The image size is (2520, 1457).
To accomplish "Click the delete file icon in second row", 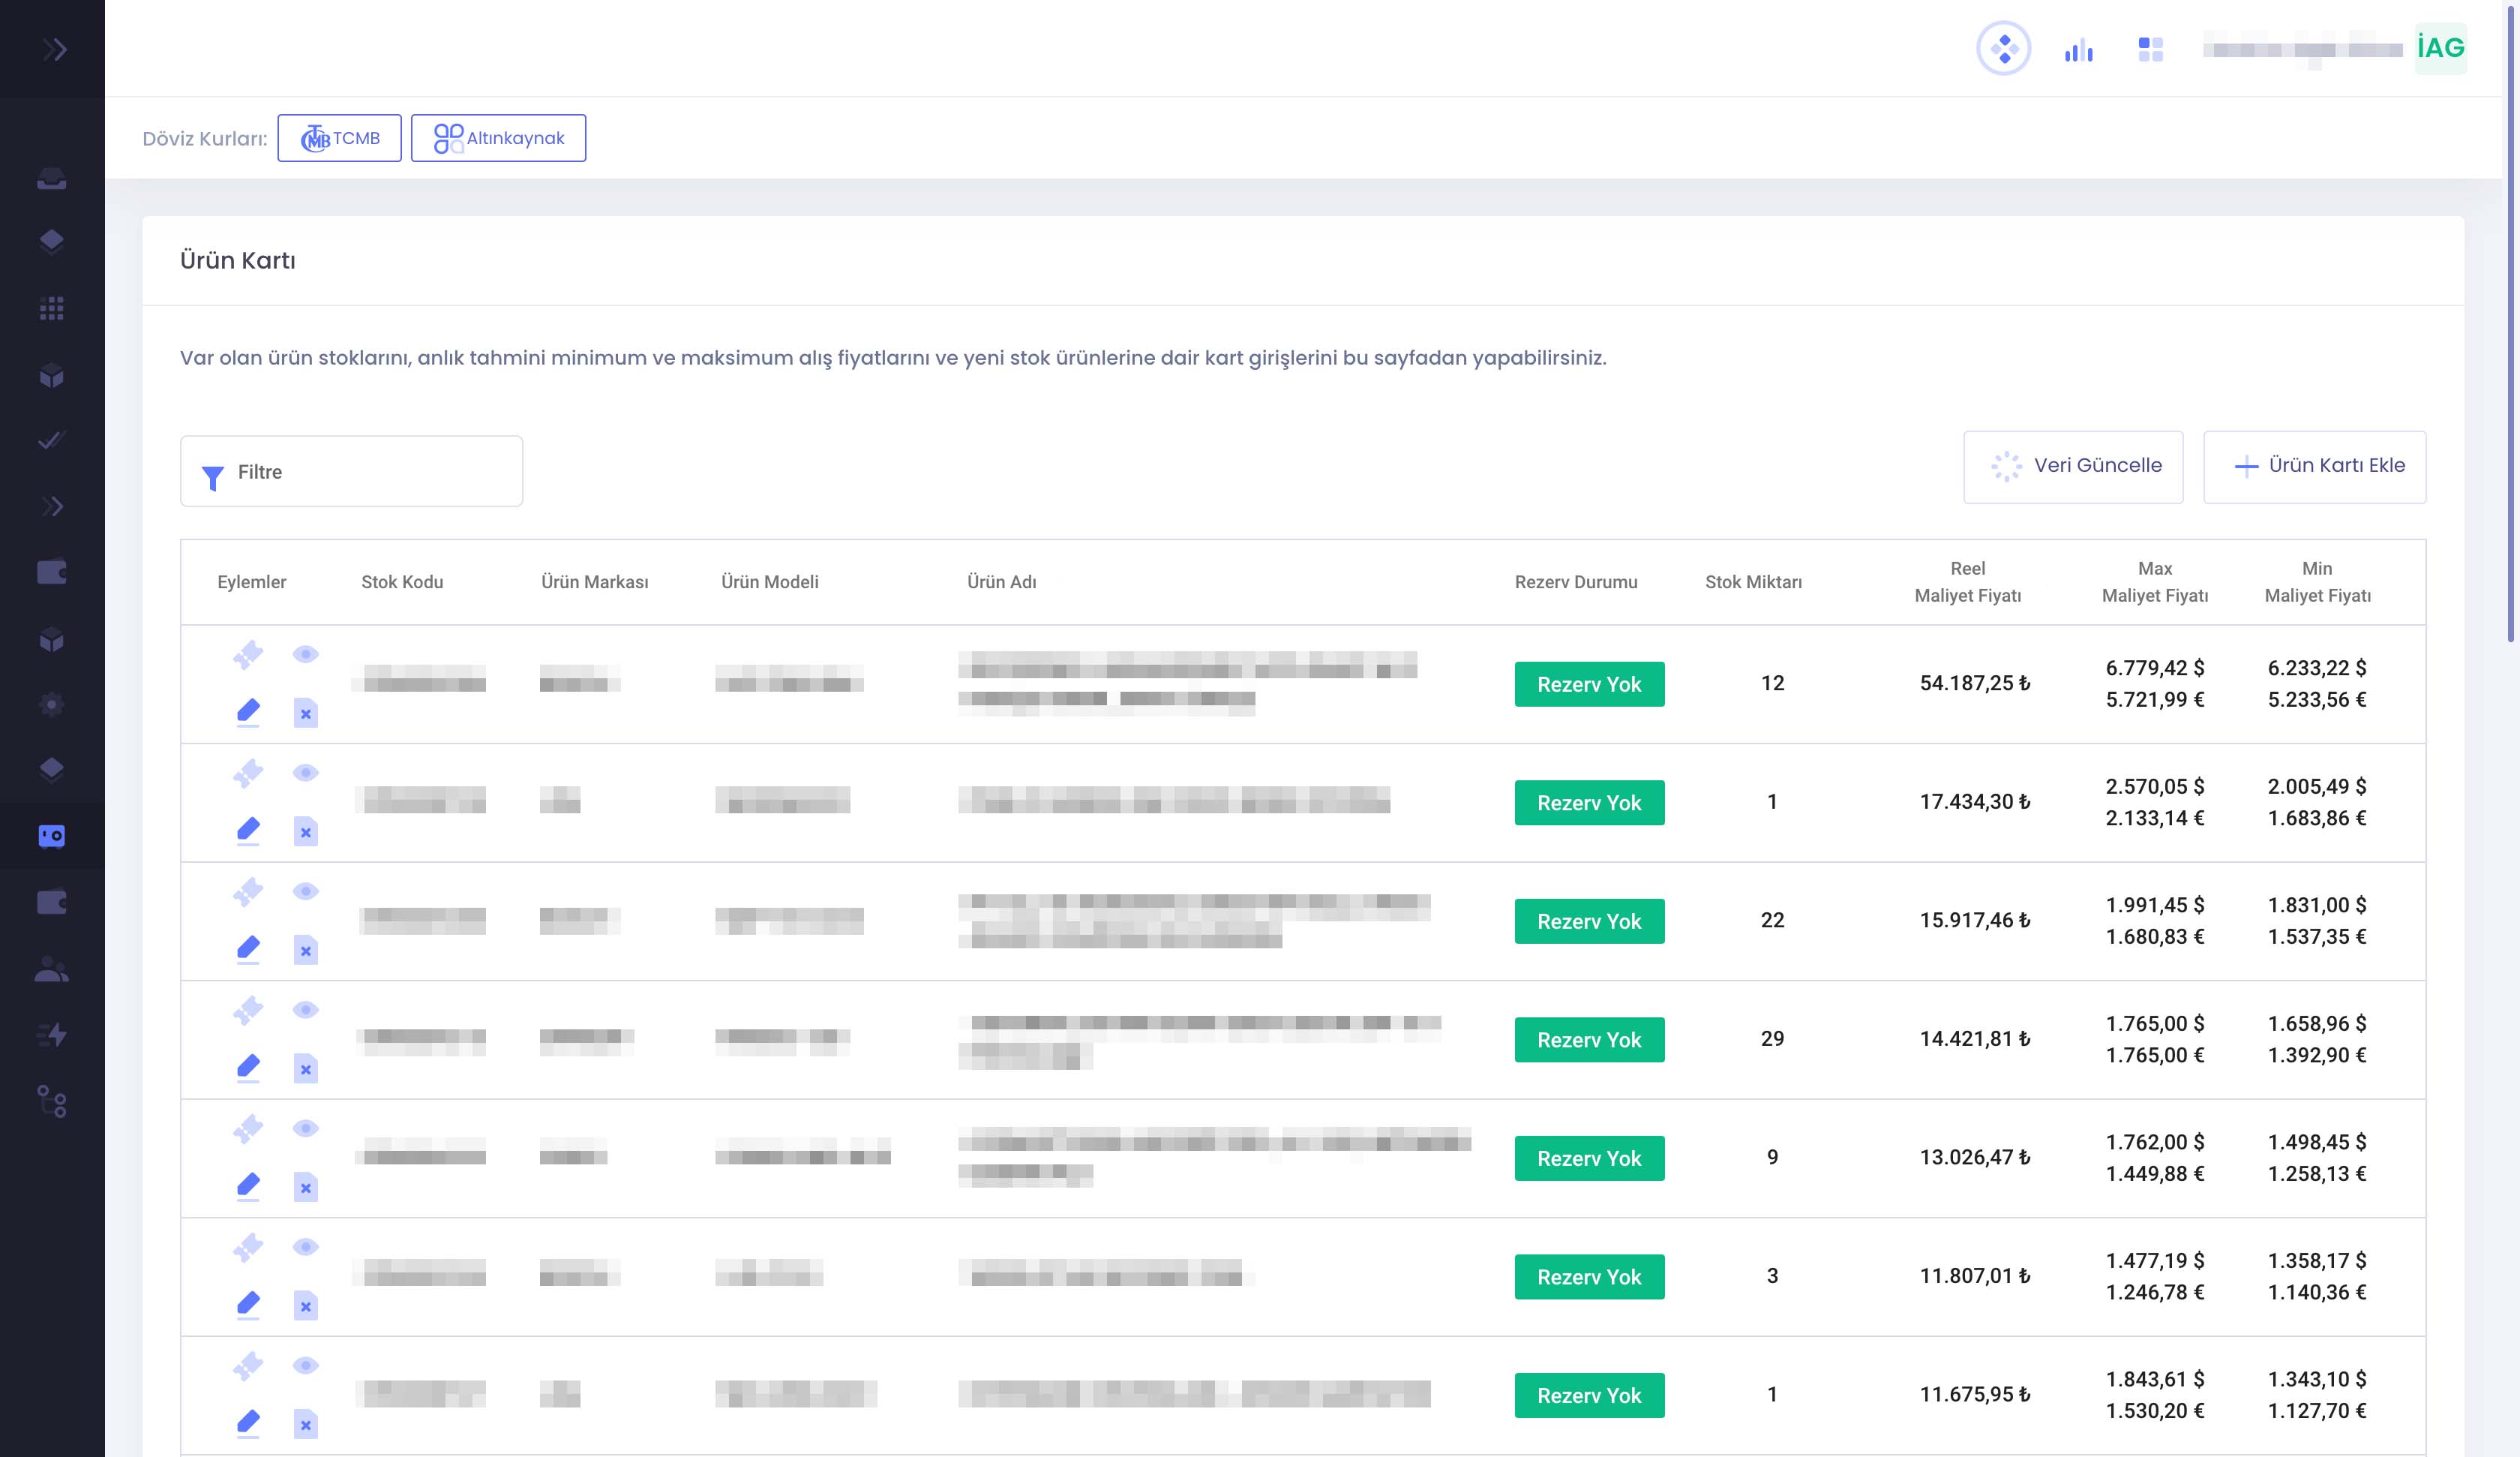I will tap(305, 831).
